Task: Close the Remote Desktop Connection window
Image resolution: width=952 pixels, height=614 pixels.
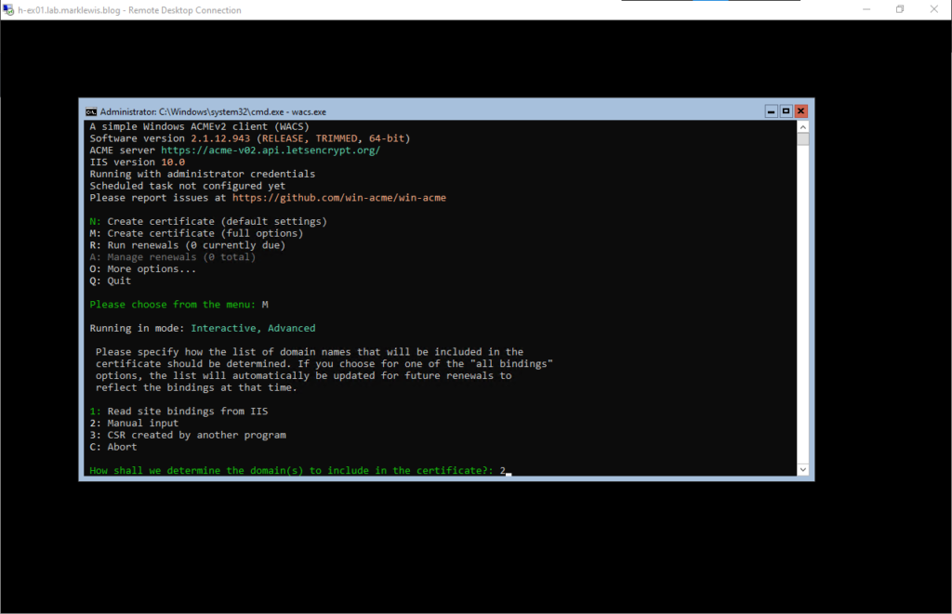Action: click(933, 9)
